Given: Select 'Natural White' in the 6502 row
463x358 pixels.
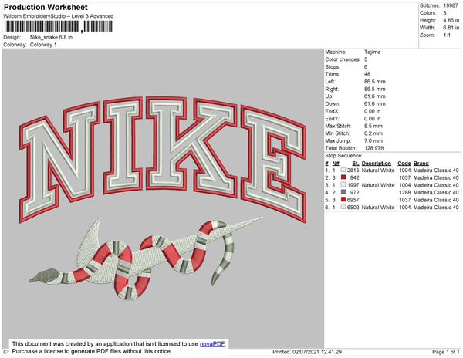Looking at the screenshot, I should point(378,208).
